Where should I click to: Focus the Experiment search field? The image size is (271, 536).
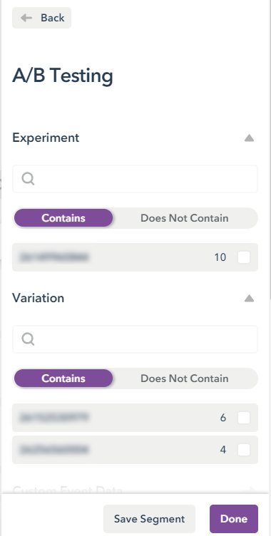[x=135, y=179]
